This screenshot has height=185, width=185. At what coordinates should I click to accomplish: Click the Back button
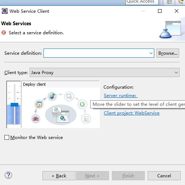tap(59, 176)
